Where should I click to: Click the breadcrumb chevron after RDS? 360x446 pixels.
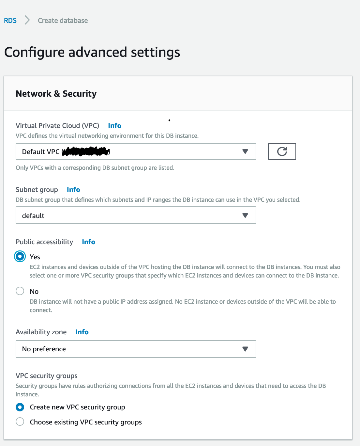click(27, 20)
